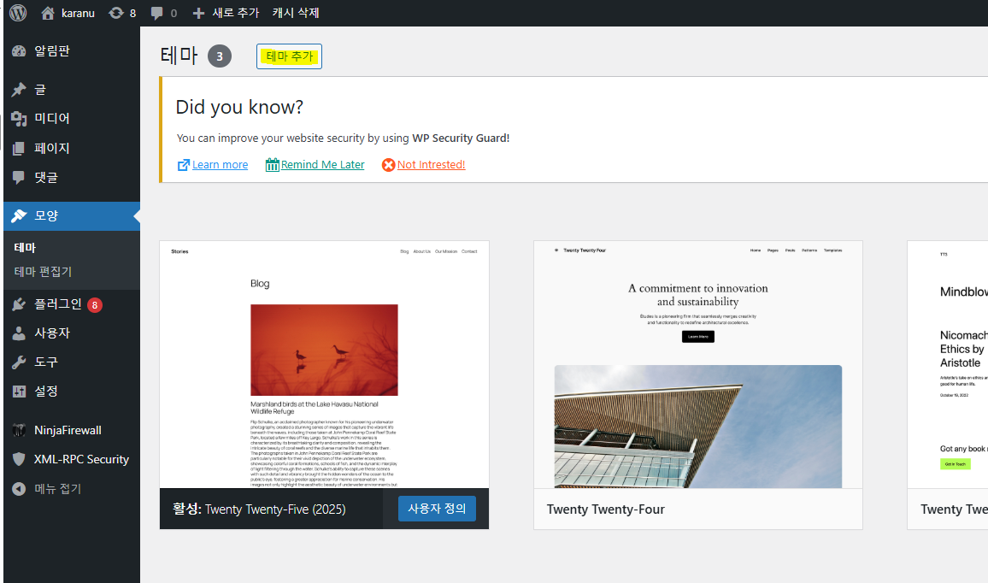Click the XML-RPC Security shield icon
This screenshot has width=988, height=583.
coord(19,459)
